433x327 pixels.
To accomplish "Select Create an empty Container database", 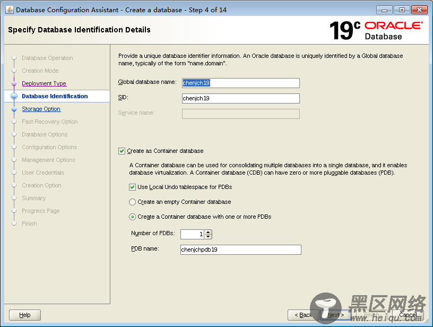I will point(132,202).
